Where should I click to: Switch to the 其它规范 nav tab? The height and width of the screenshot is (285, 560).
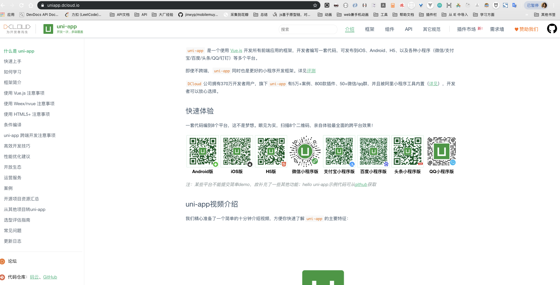point(432,29)
